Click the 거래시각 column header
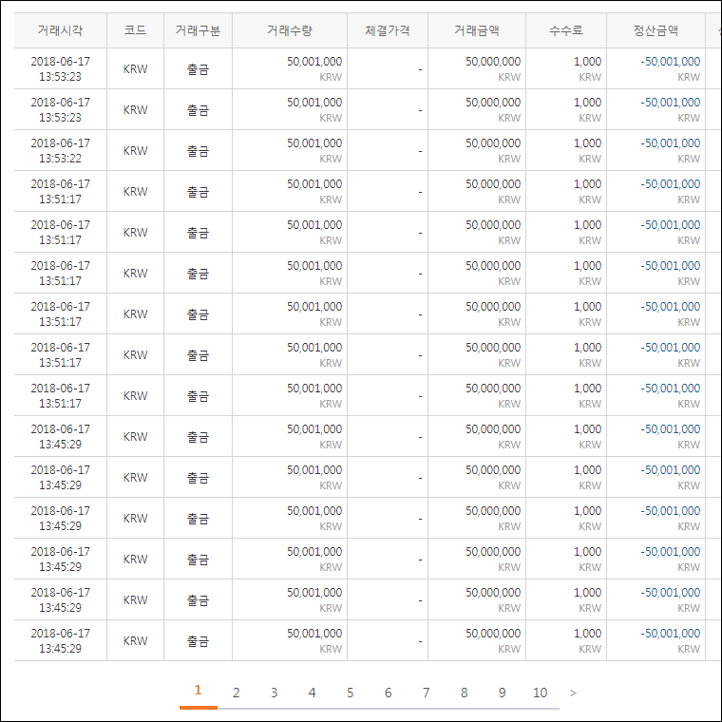722x722 pixels. 60,30
